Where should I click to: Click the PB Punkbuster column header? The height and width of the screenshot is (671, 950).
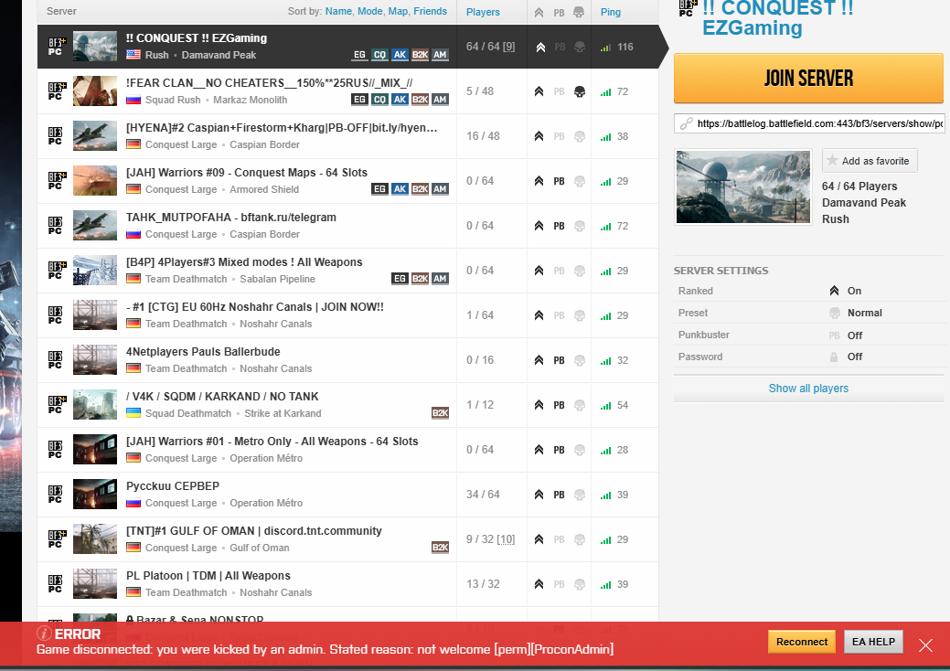pyautogui.click(x=559, y=12)
